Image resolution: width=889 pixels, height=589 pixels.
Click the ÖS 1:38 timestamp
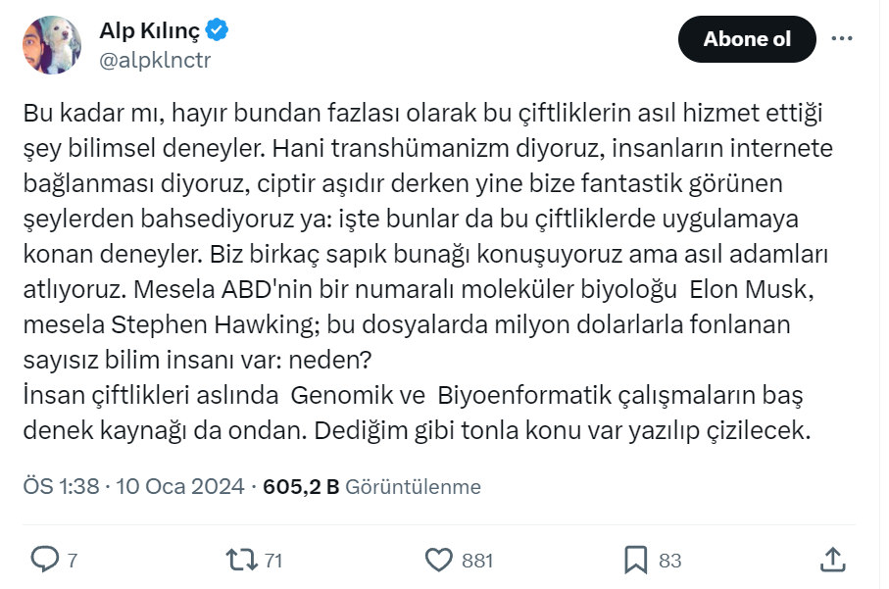point(61,486)
